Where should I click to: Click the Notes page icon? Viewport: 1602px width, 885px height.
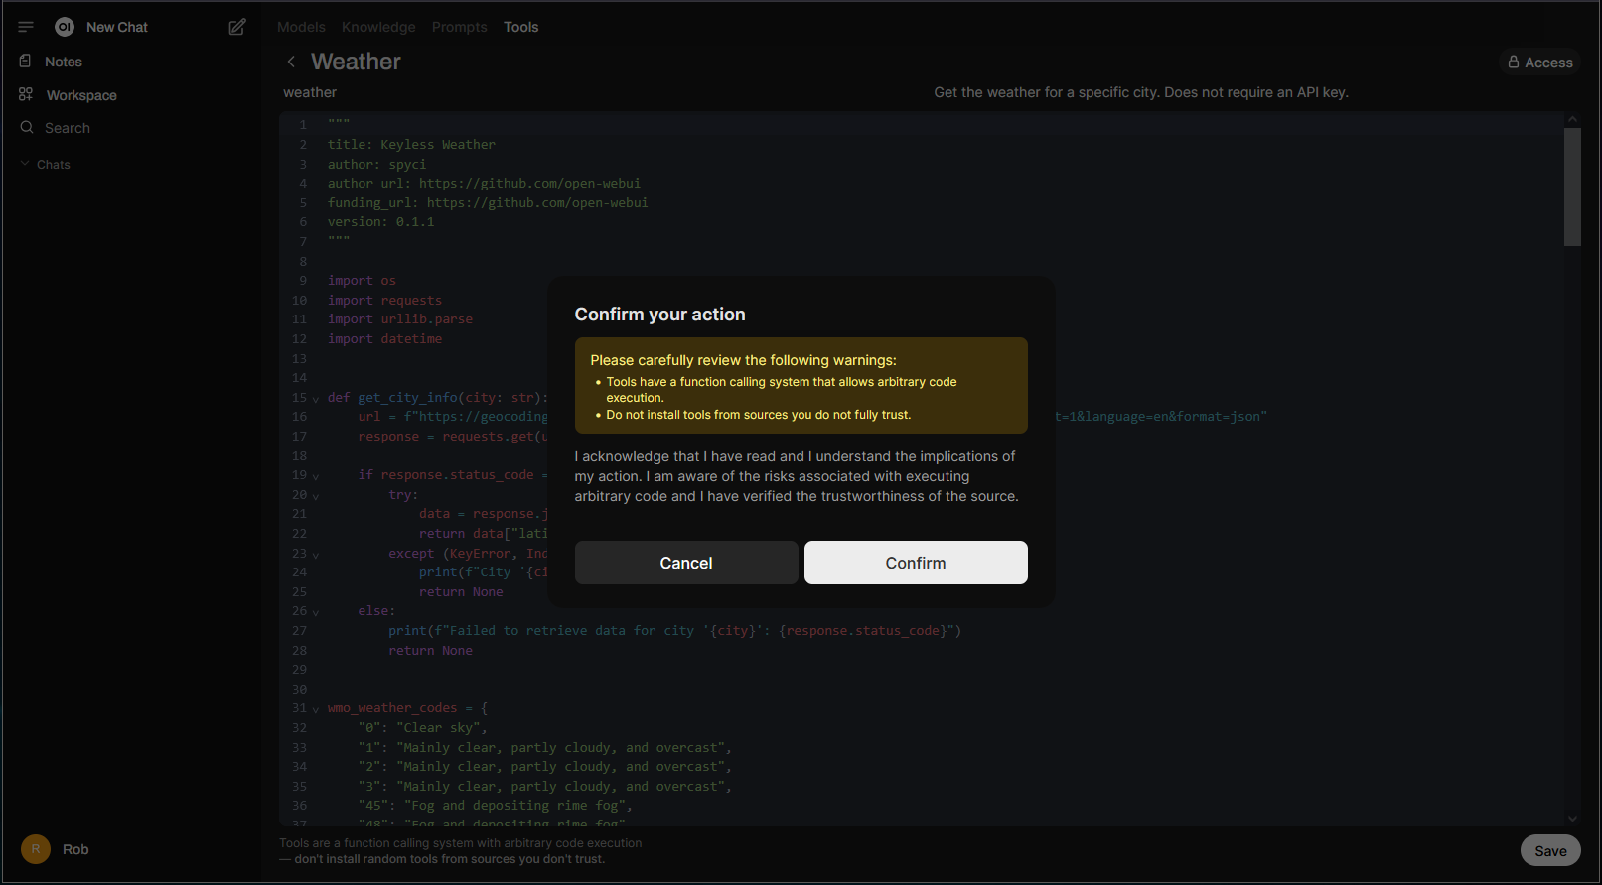point(26,61)
